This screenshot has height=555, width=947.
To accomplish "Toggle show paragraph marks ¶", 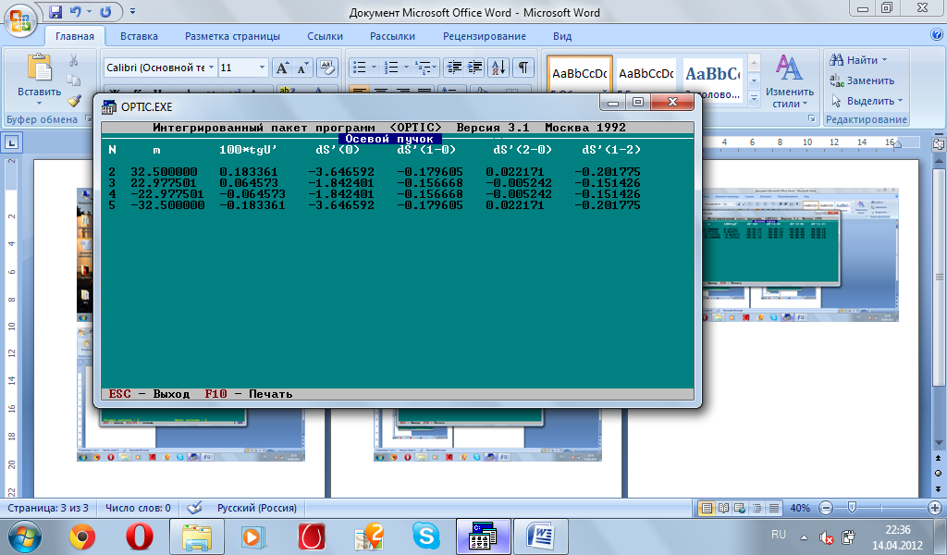I will coord(523,68).
